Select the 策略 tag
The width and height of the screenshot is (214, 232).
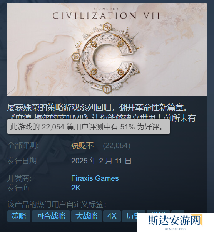click(x=19, y=216)
